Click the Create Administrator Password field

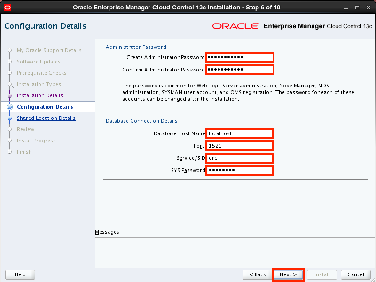tap(240, 57)
